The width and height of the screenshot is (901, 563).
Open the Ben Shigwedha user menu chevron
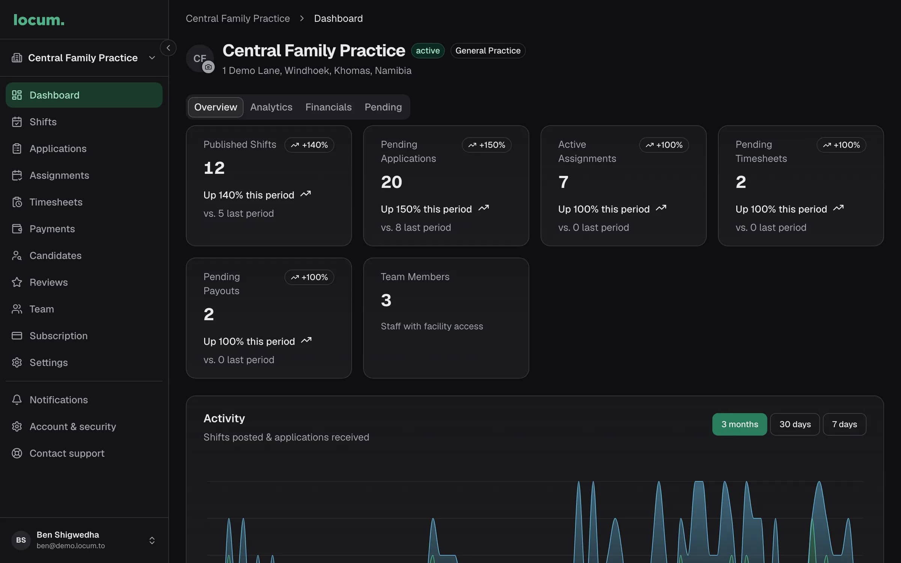[x=152, y=540]
